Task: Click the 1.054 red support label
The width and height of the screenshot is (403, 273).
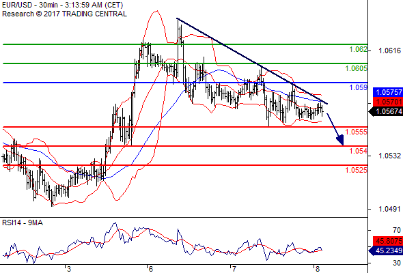Action: coord(358,151)
